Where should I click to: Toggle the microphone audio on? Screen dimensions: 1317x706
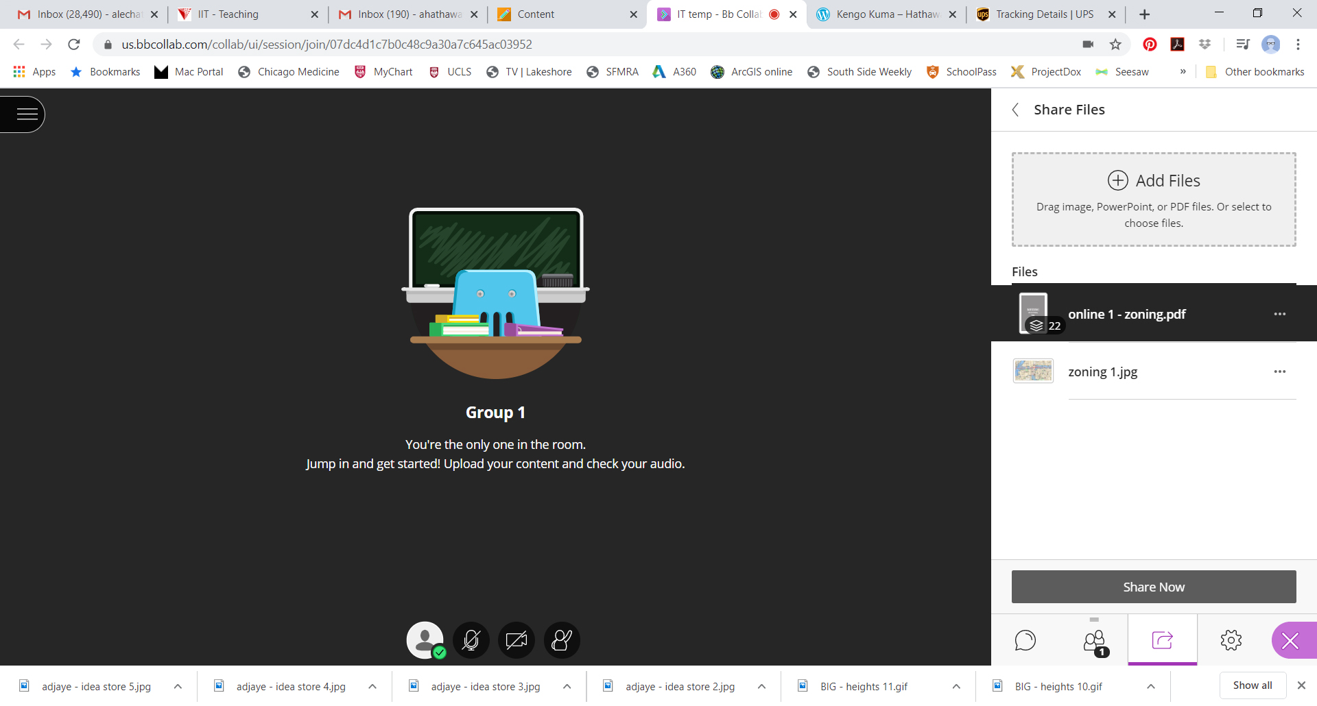point(471,640)
